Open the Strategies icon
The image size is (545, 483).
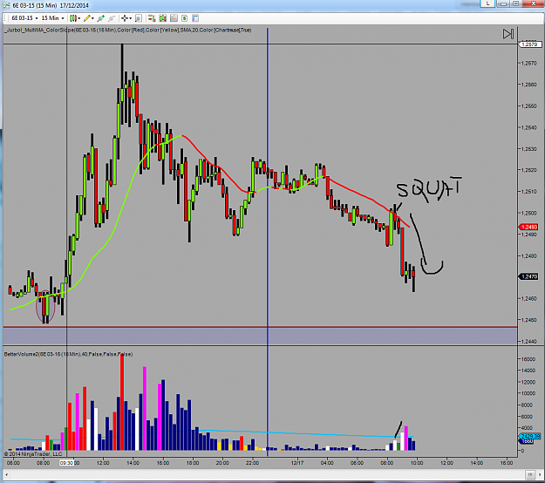click(185, 18)
